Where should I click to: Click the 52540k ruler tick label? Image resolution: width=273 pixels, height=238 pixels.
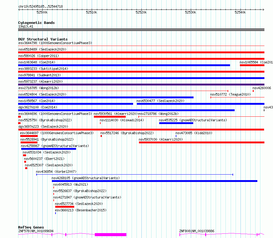[x=240, y=12]
